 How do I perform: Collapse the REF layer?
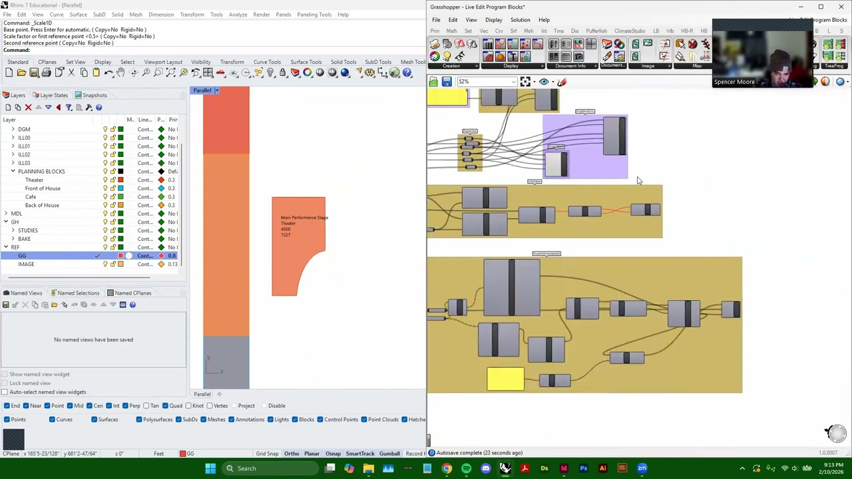pos(6,247)
